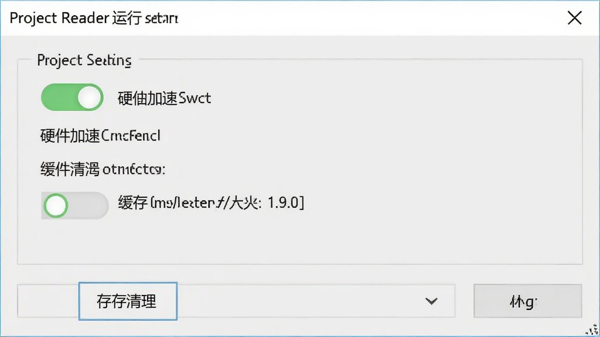Screen dimensions: 600x337
Task: Click the X icon in the title bar
Action: click(x=574, y=18)
